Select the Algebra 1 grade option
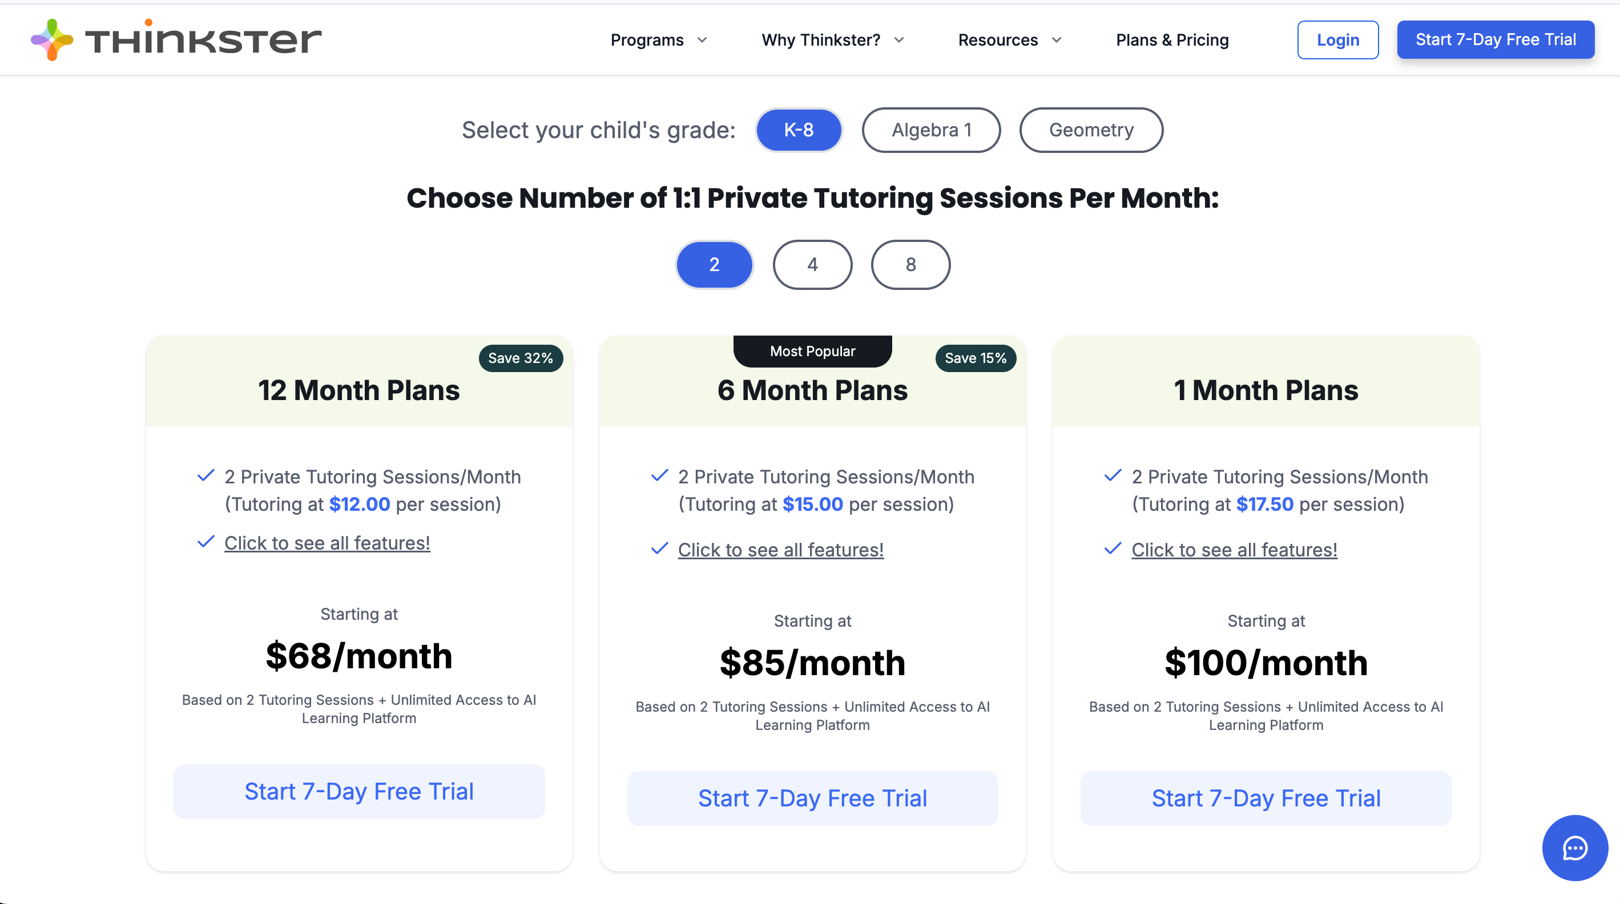 pos(932,130)
